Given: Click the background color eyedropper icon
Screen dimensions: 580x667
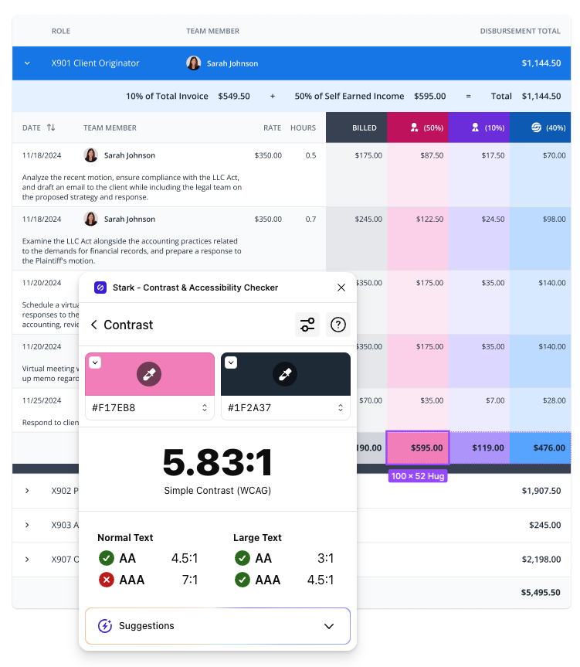Looking at the screenshot, I should tap(285, 375).
